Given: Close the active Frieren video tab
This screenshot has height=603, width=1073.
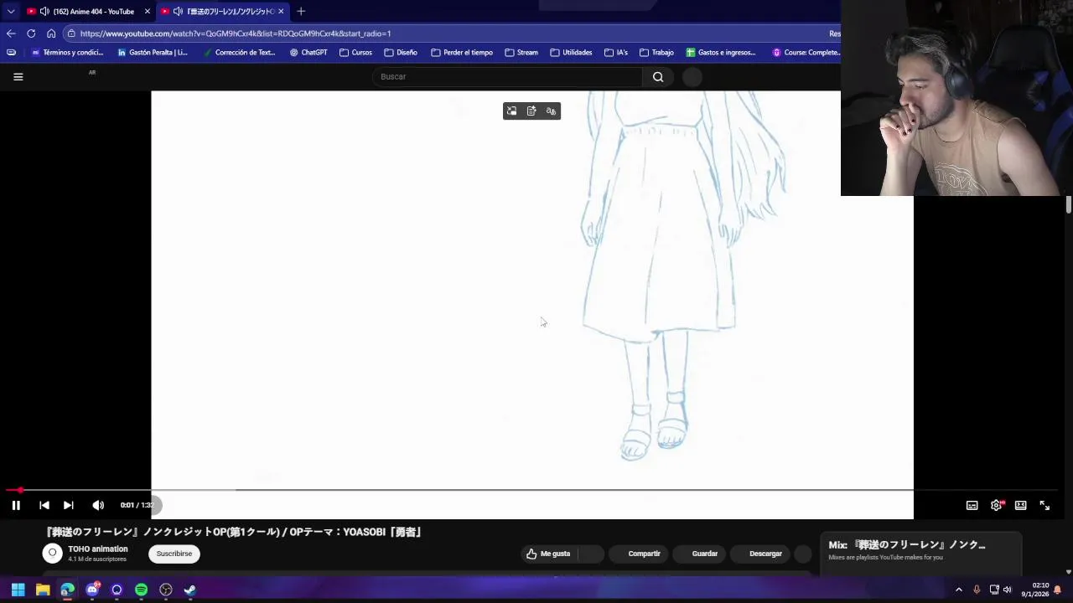Looking at the screenshot, I should [x=281, y=11].
